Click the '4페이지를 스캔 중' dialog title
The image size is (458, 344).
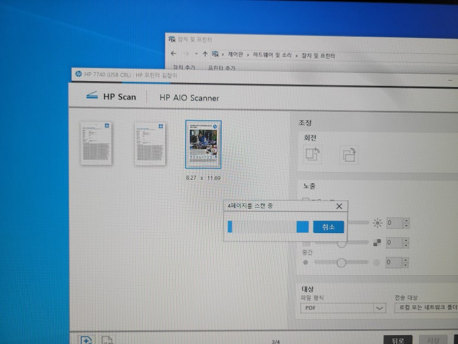[x=250, y=206]
